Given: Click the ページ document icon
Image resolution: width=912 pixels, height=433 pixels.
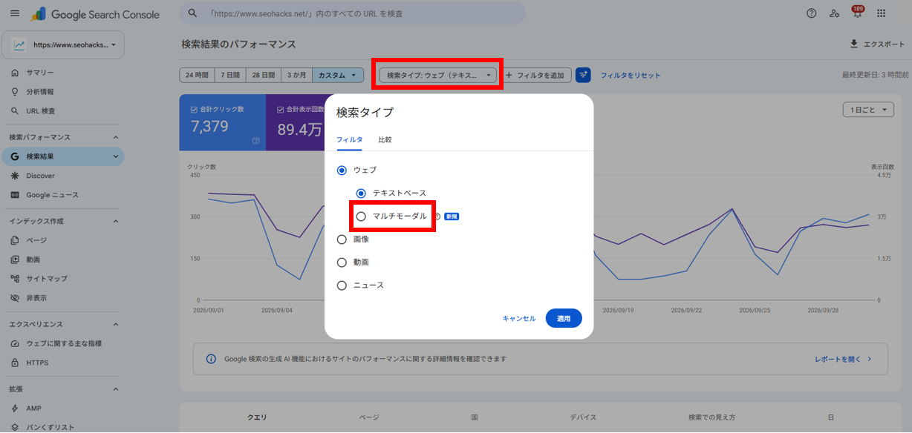Looking at the screenshot, I should [15, 240].
